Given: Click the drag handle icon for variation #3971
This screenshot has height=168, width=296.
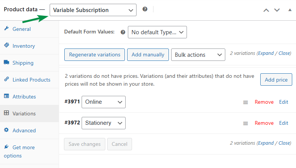Looking at the screenshot, I should pos(245,102).
